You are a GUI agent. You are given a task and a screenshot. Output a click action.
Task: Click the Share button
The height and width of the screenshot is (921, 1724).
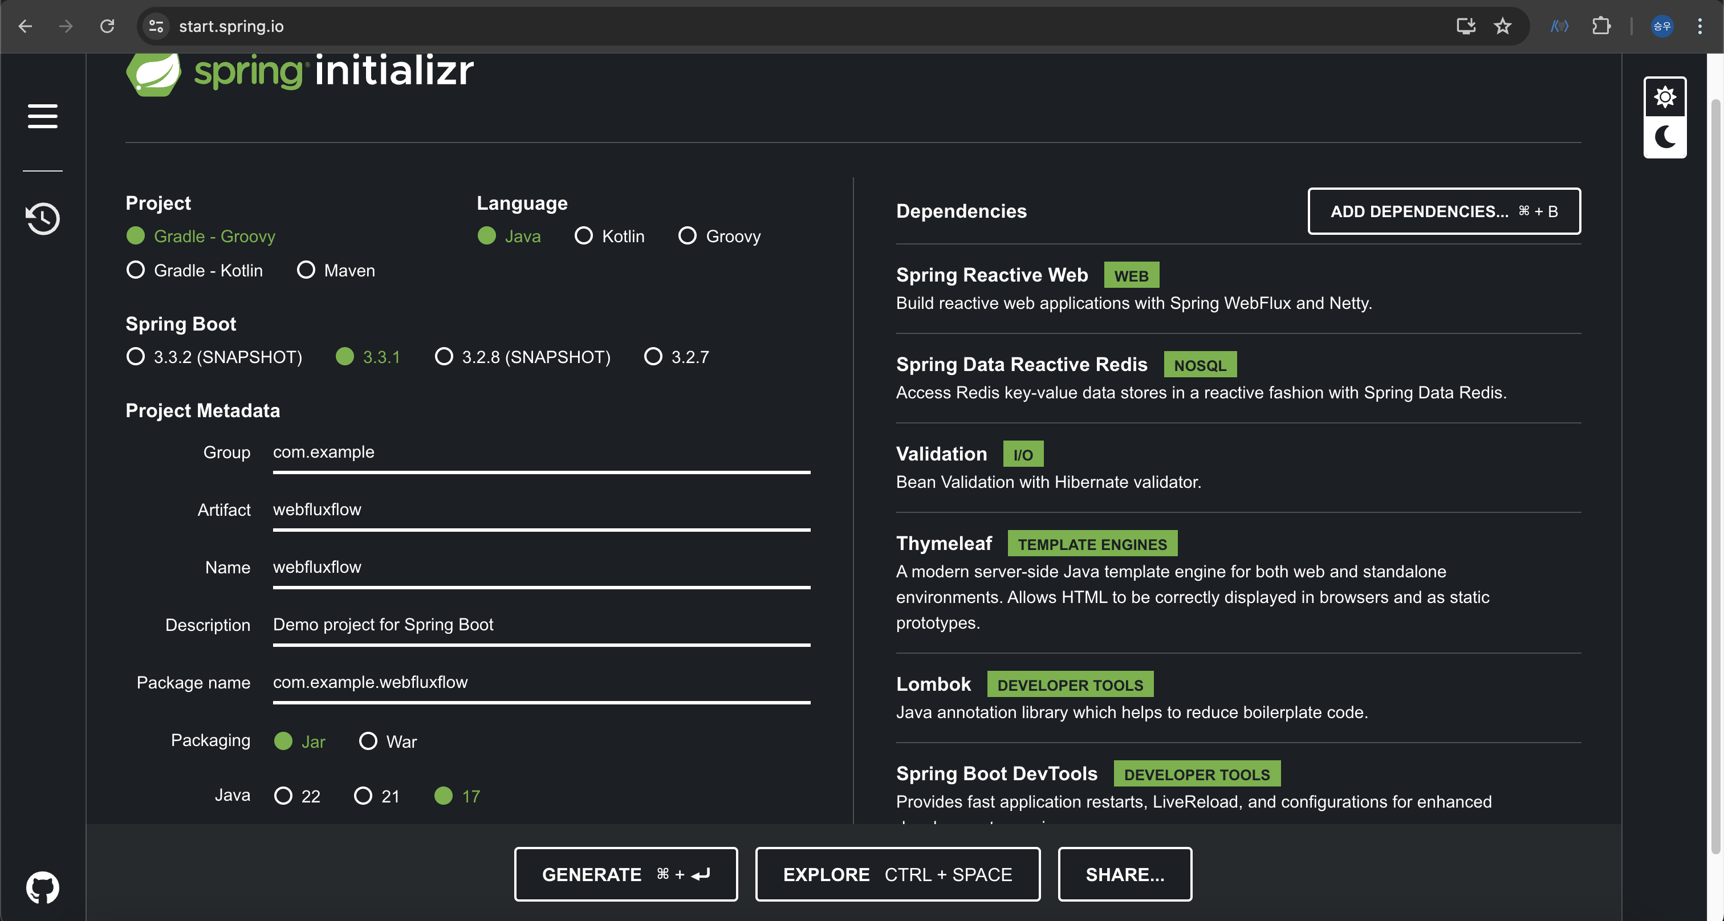click(1124, 874)
